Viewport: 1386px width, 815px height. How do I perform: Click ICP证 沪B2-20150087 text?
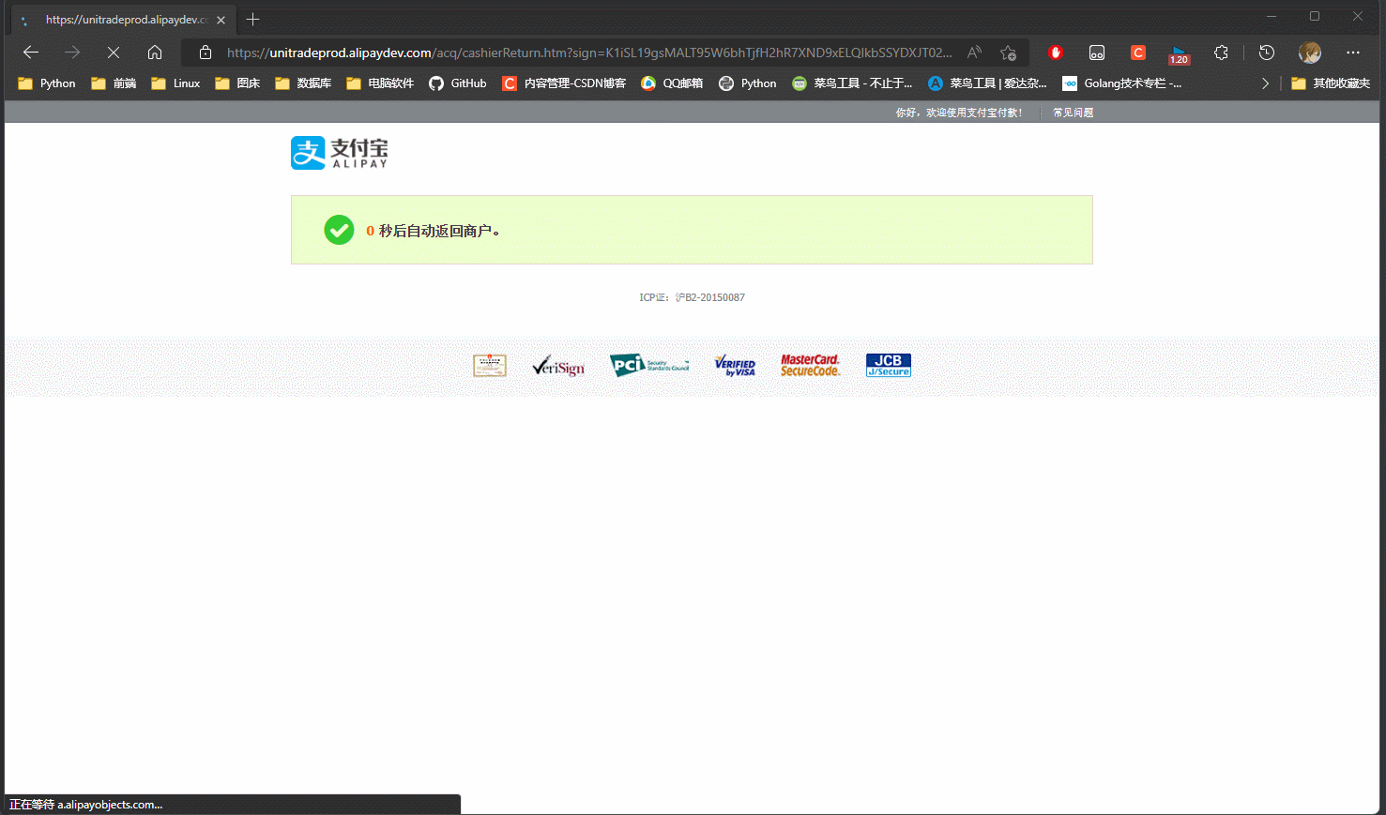click(x=693, y=297)
